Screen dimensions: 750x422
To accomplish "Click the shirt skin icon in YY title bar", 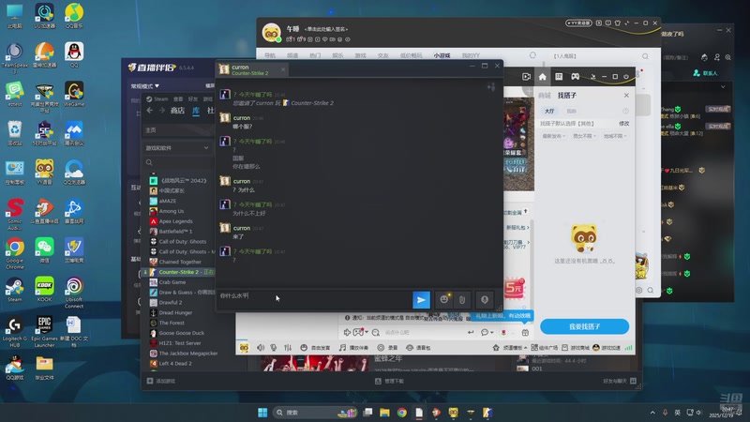I will pos(618,23).
